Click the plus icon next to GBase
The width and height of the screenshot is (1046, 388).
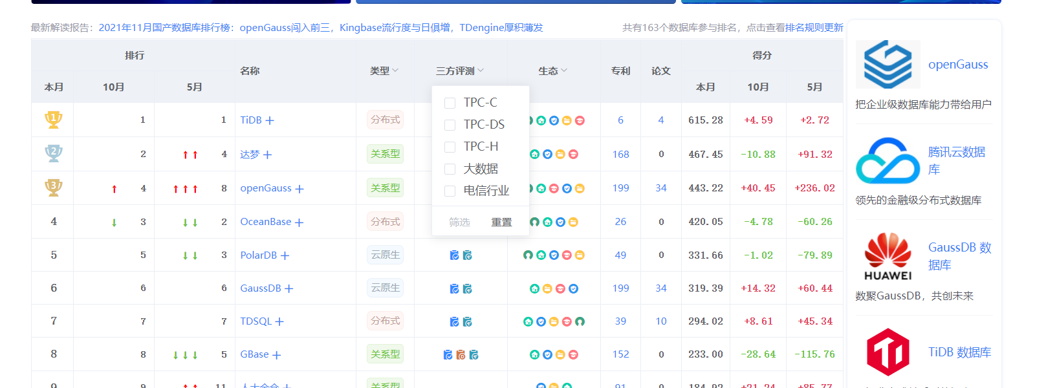point(276,355)
